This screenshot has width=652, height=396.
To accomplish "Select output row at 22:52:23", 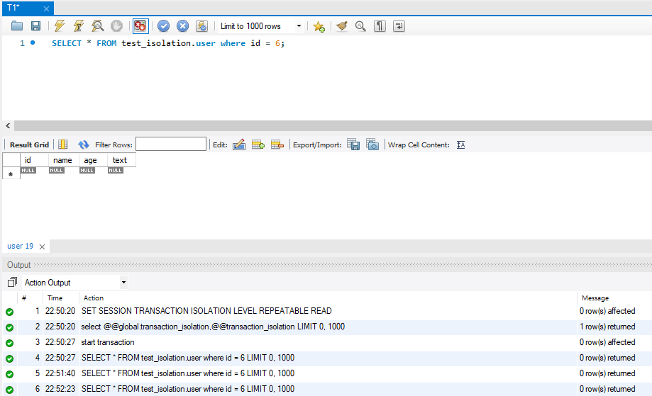I will (327, 389).
